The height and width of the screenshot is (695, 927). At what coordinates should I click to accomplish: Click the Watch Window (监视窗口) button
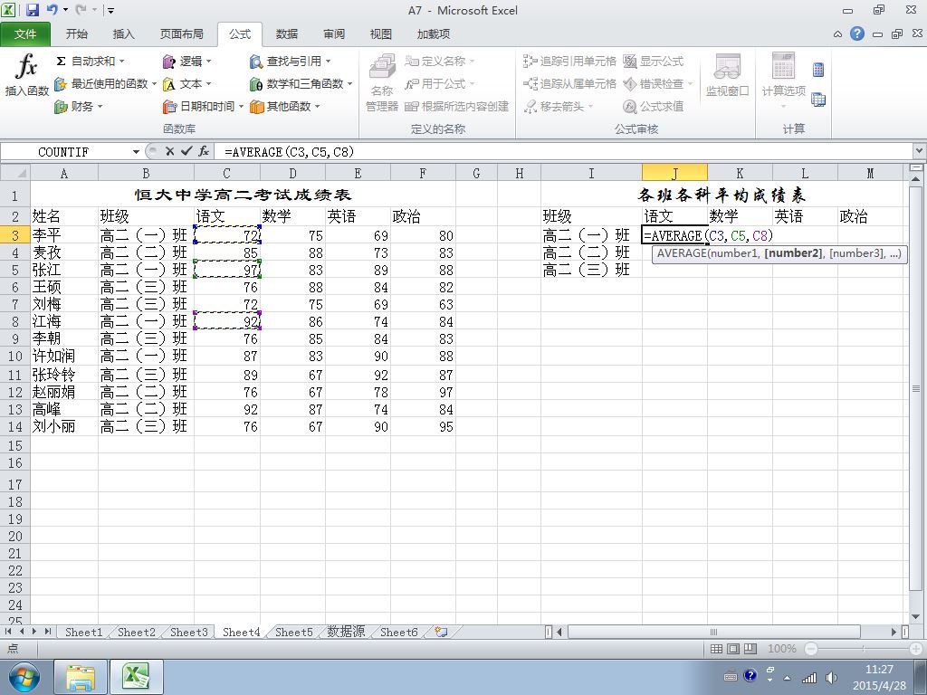727,76
